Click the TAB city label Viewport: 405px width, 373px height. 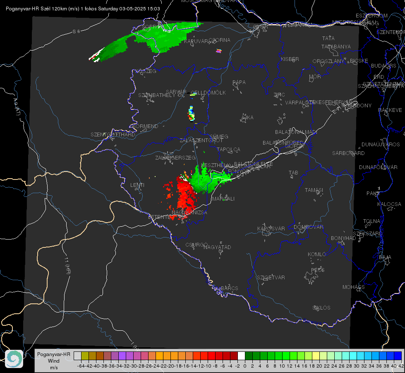tap(293, 173)
